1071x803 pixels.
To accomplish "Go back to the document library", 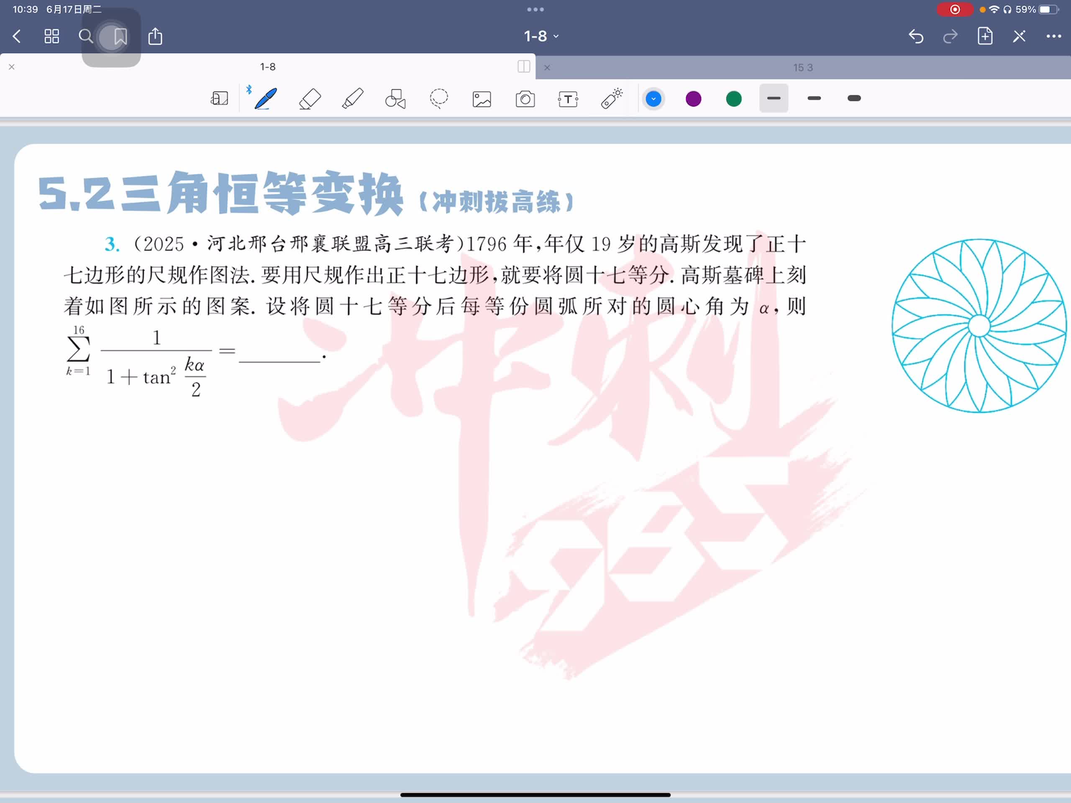I will (17, 36).
